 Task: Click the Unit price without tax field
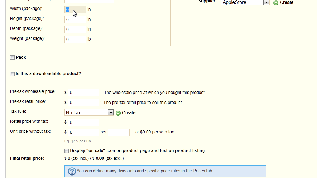[x=83, y=132]
